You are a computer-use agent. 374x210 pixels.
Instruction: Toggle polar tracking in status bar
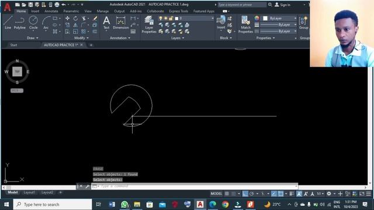(251, 194)
